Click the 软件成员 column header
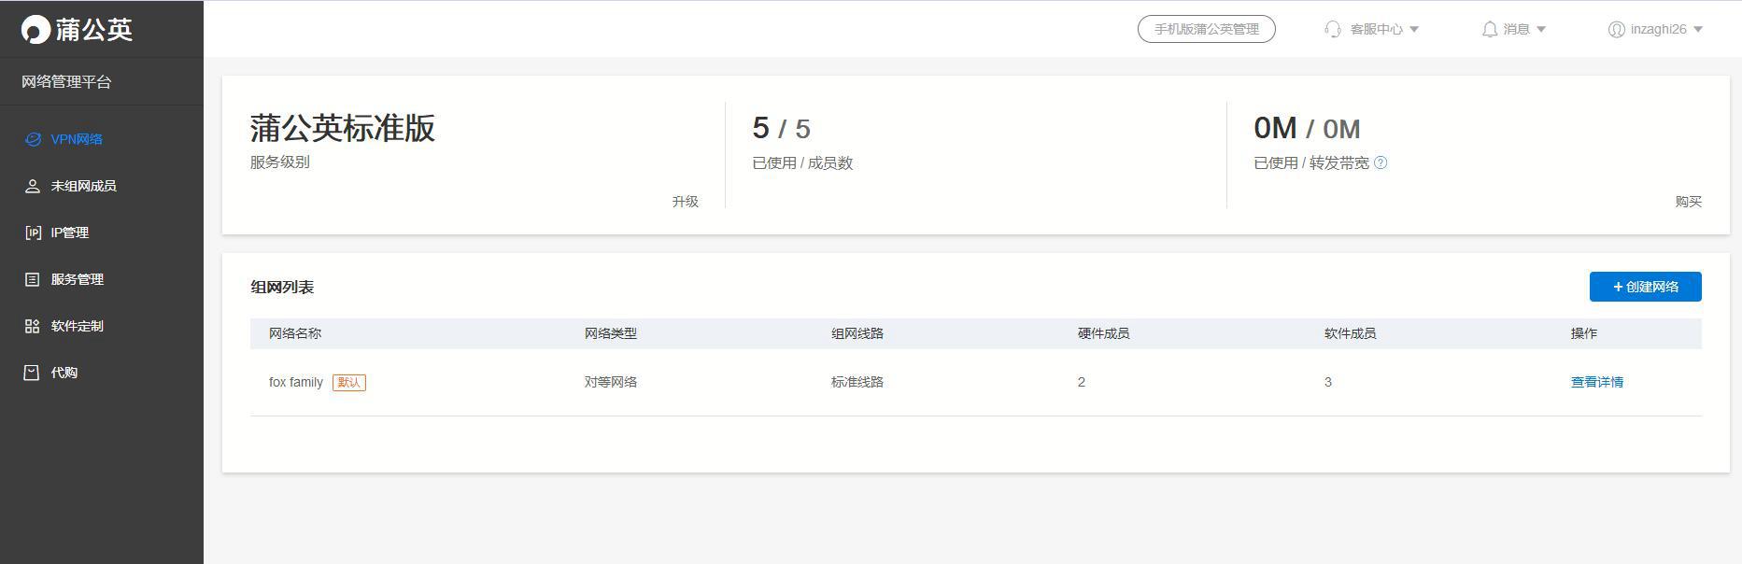The height and width of the screenshot is (564, 1742). (x=1351, y=333)
